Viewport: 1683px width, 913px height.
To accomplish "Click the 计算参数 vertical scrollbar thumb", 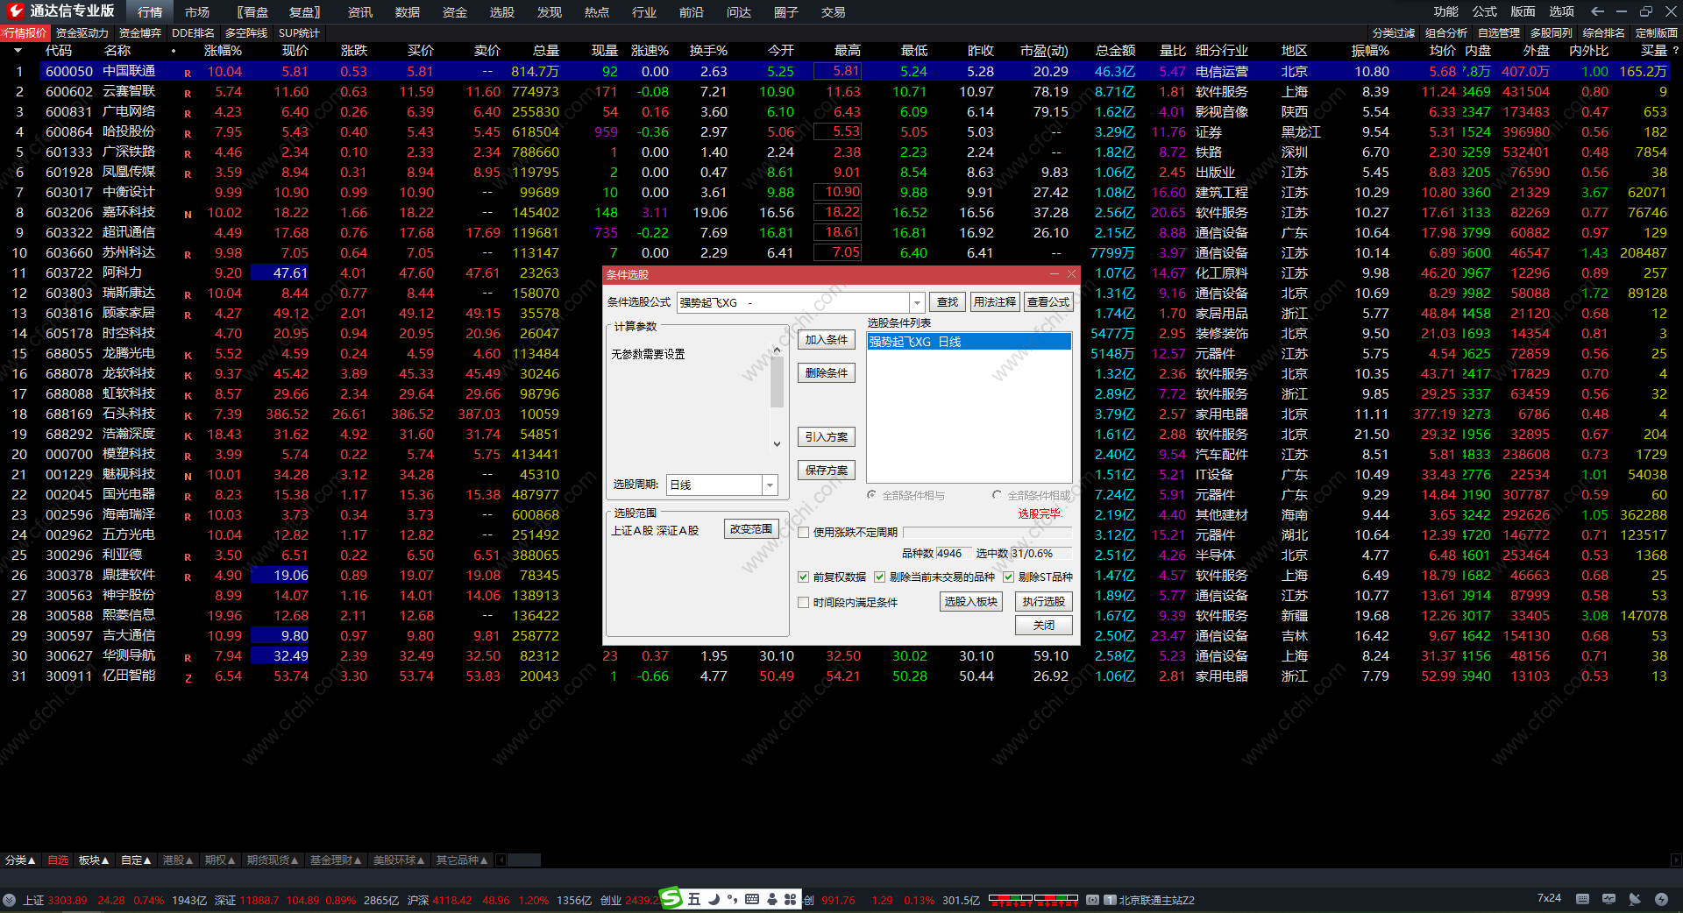I will click(777, 382).
